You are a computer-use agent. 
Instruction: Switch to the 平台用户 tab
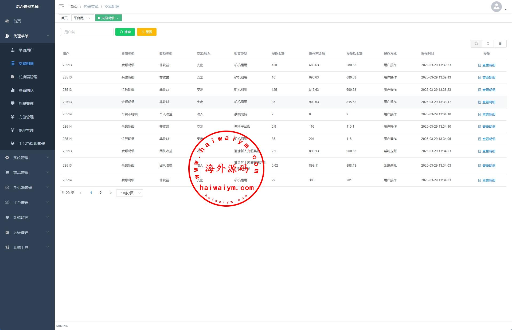pos(80,18)
